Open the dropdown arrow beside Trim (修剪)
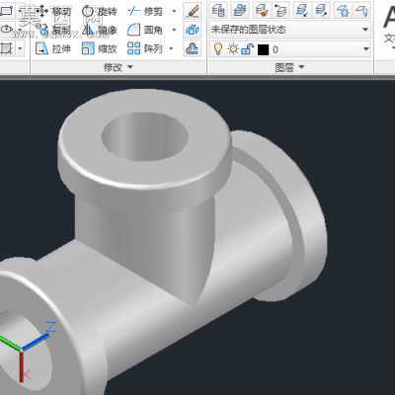 [174, 12]
